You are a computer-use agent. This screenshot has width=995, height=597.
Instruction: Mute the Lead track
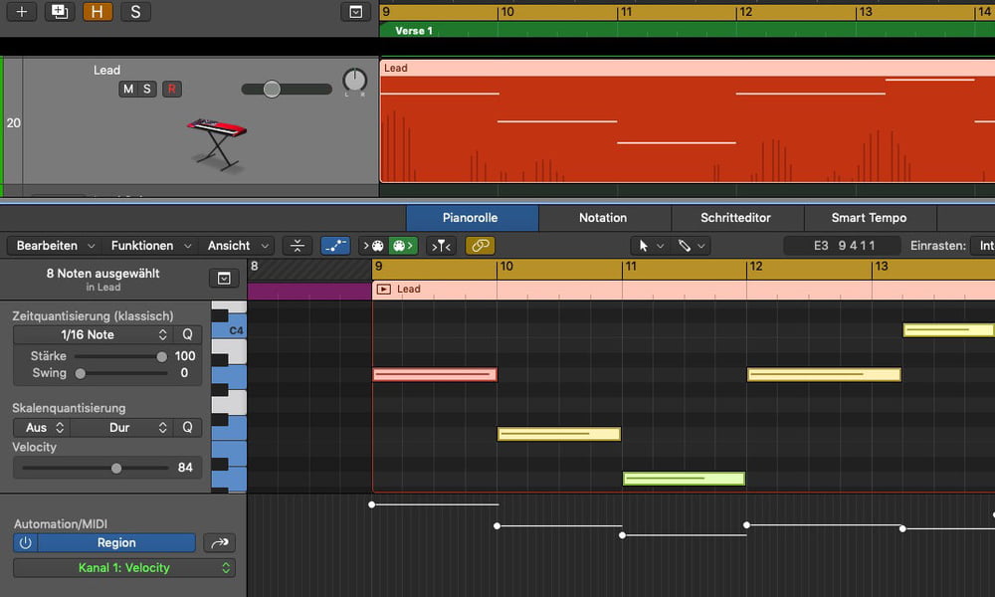pos(128,89)
